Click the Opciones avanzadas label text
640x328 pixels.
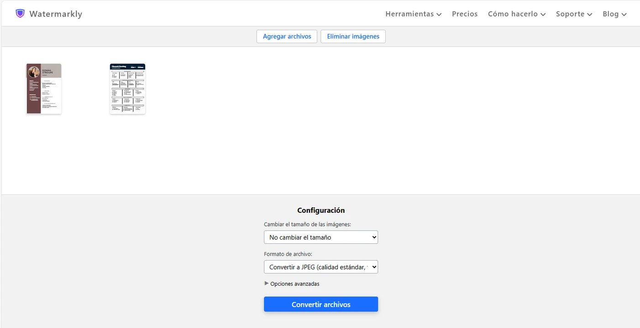tap(295, 284)
